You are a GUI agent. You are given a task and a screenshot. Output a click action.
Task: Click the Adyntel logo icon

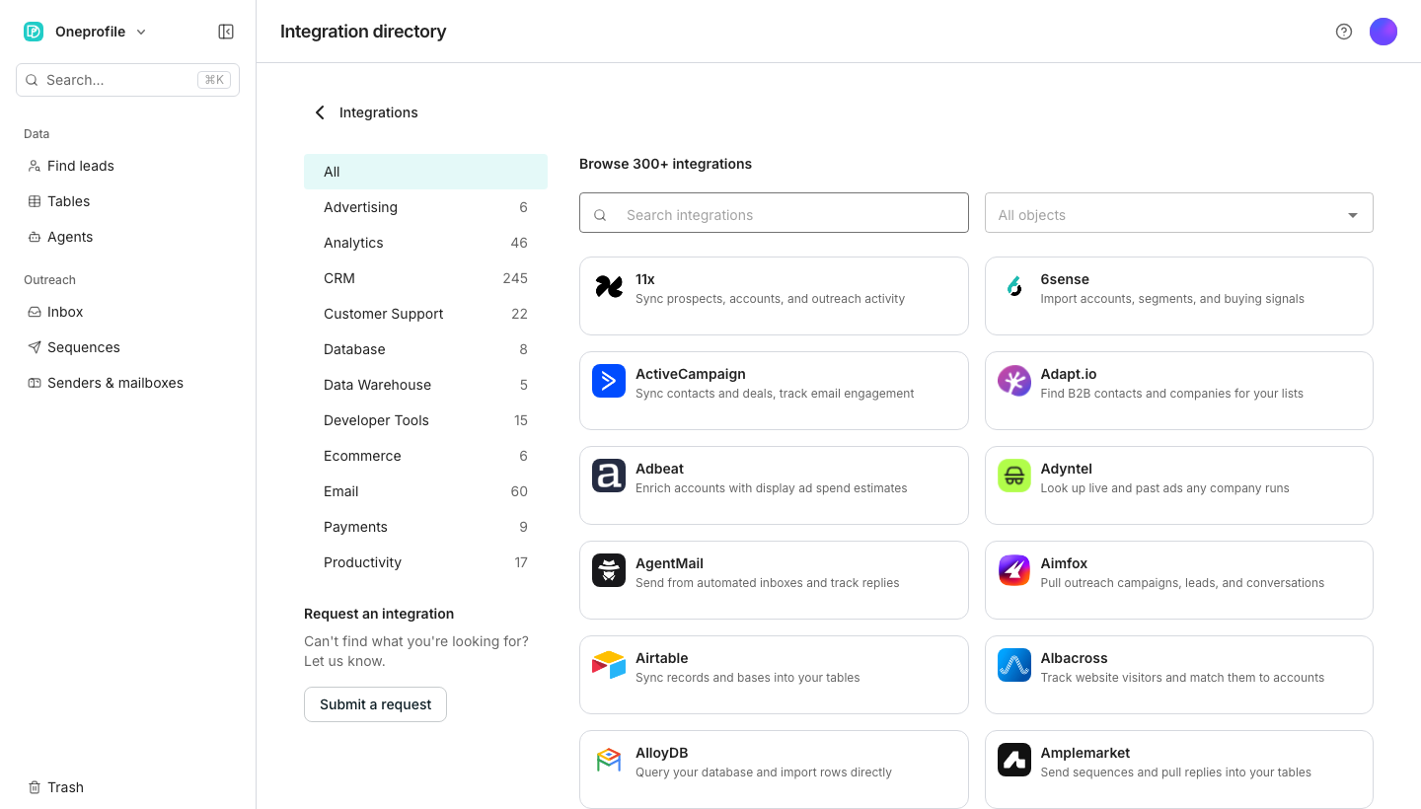pyautogui.click(x=1014, y=476)
